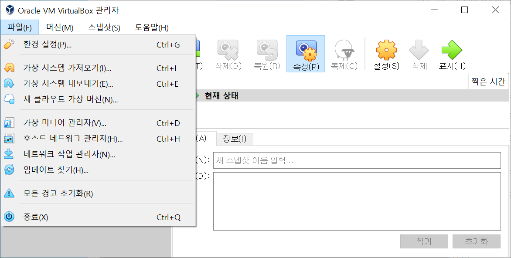Click the virtual media manager icon
Viewport: 511px width, 258px height.
pos(9,123)
